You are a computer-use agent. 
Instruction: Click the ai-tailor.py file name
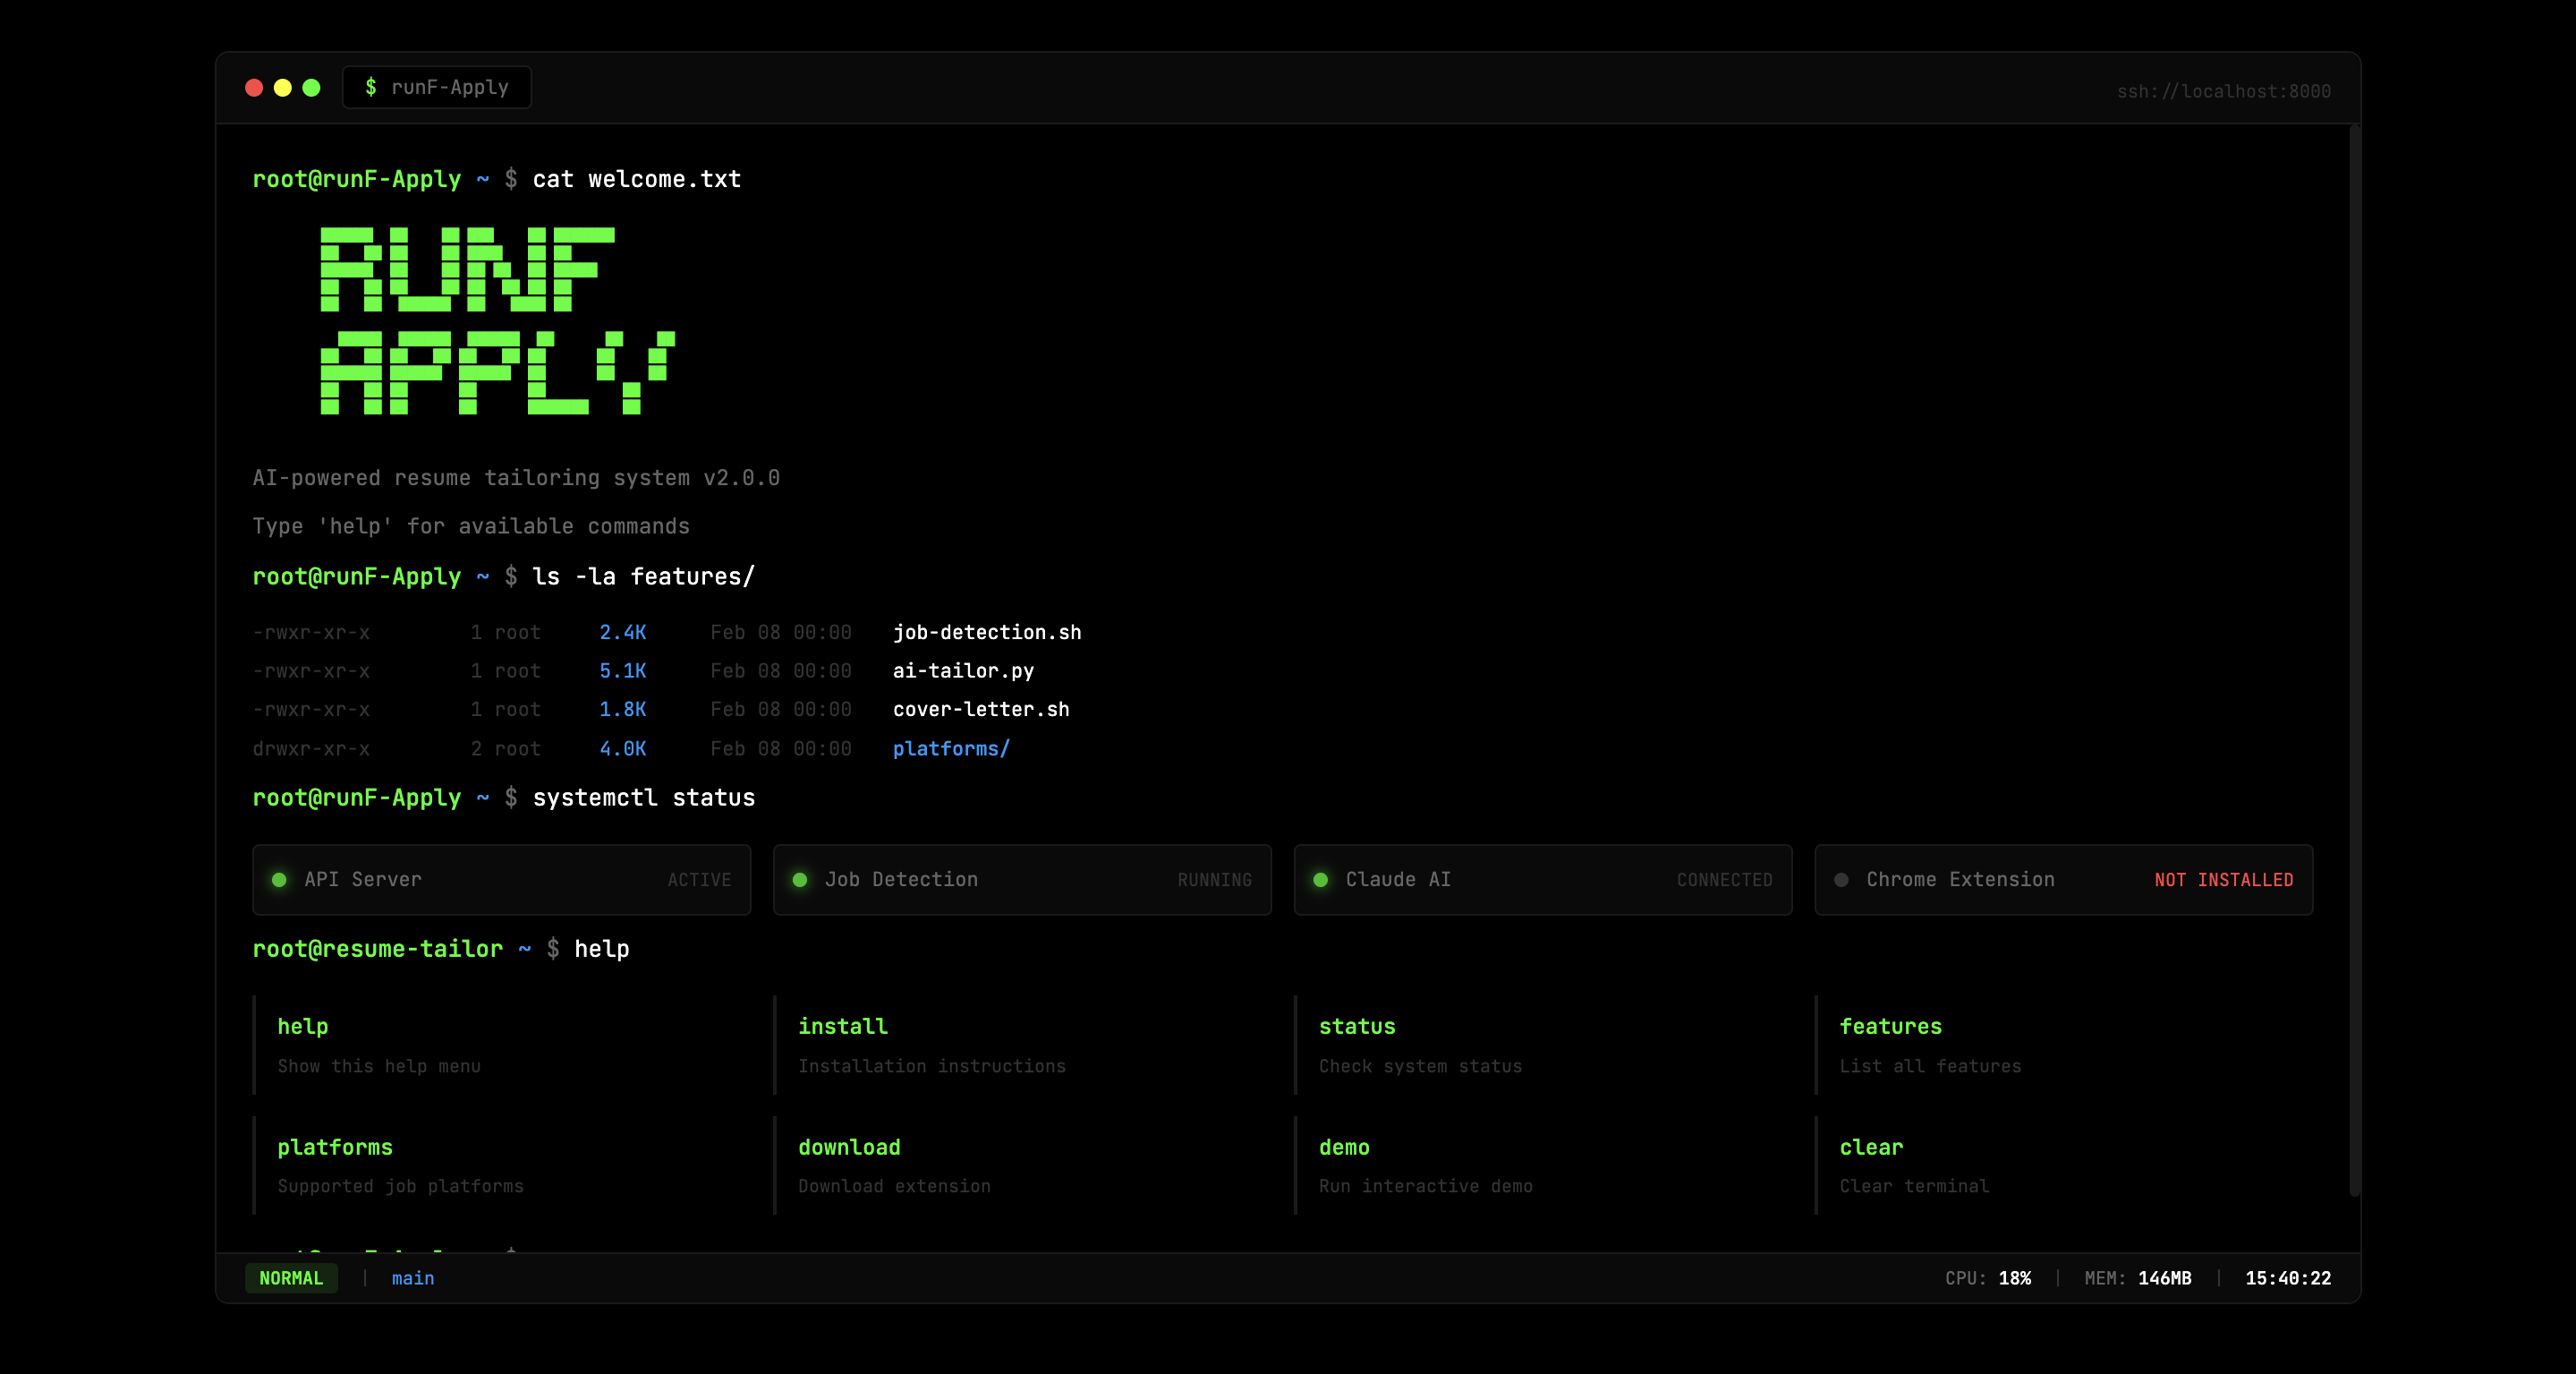pyautogui.click(x=963, y=670)
